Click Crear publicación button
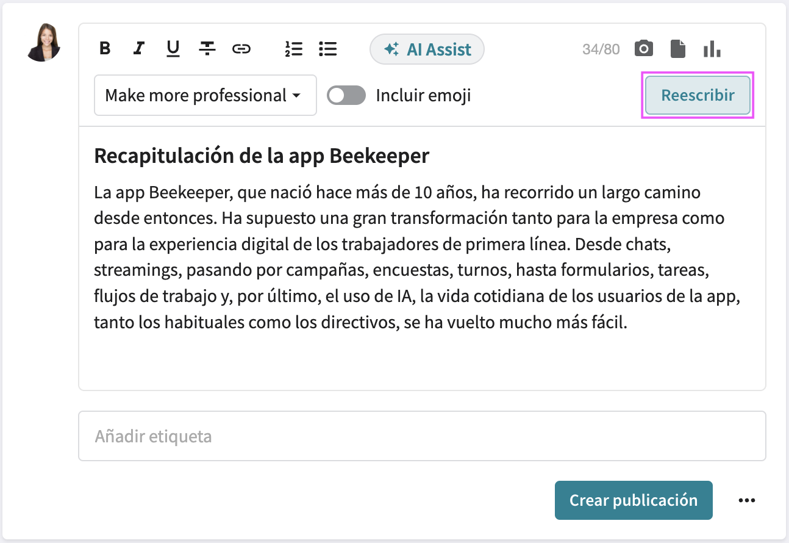 pos(634,500)
